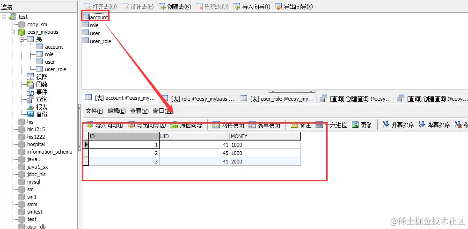Click the ID column header
Viewport: 468px width, 229px height.
coord(124,136)
